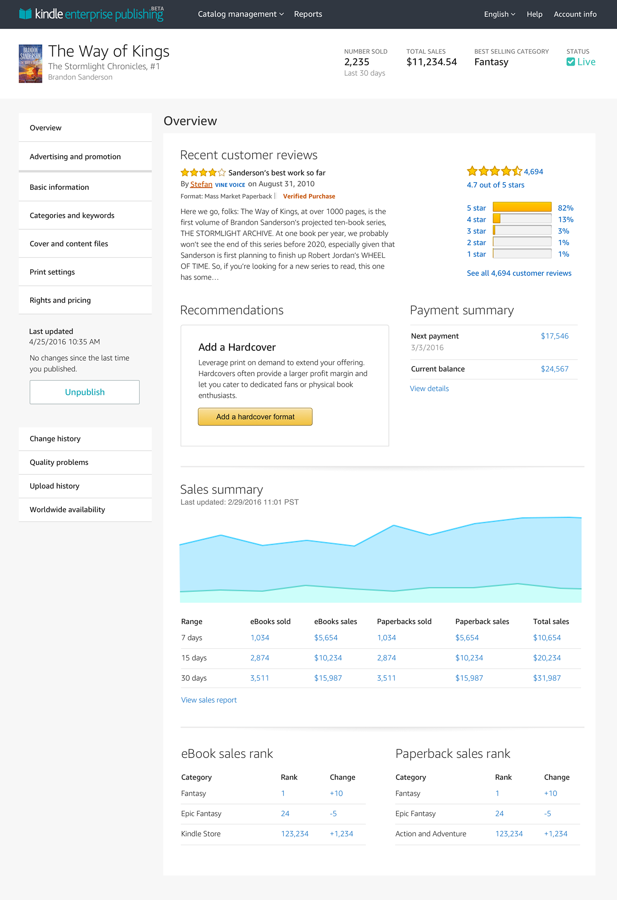
Task: Click the 82% five-star percentage link
Action: coord(566,208)
